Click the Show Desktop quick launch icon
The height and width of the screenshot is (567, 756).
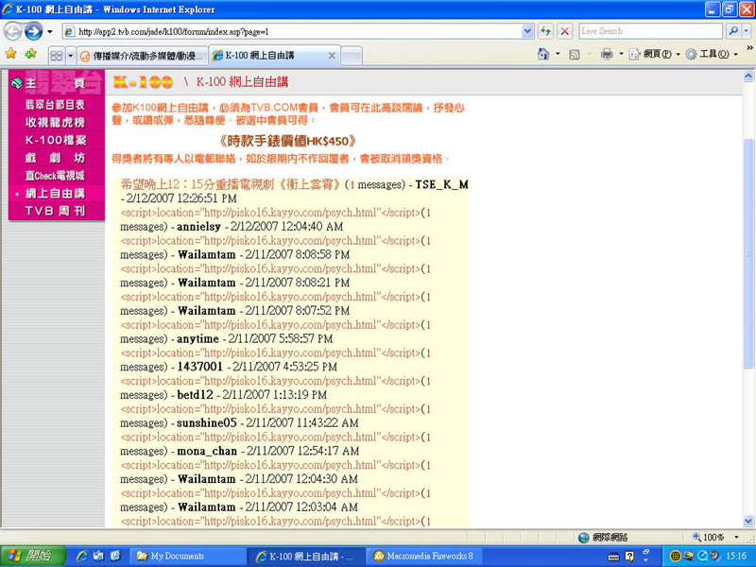[99, 556]
